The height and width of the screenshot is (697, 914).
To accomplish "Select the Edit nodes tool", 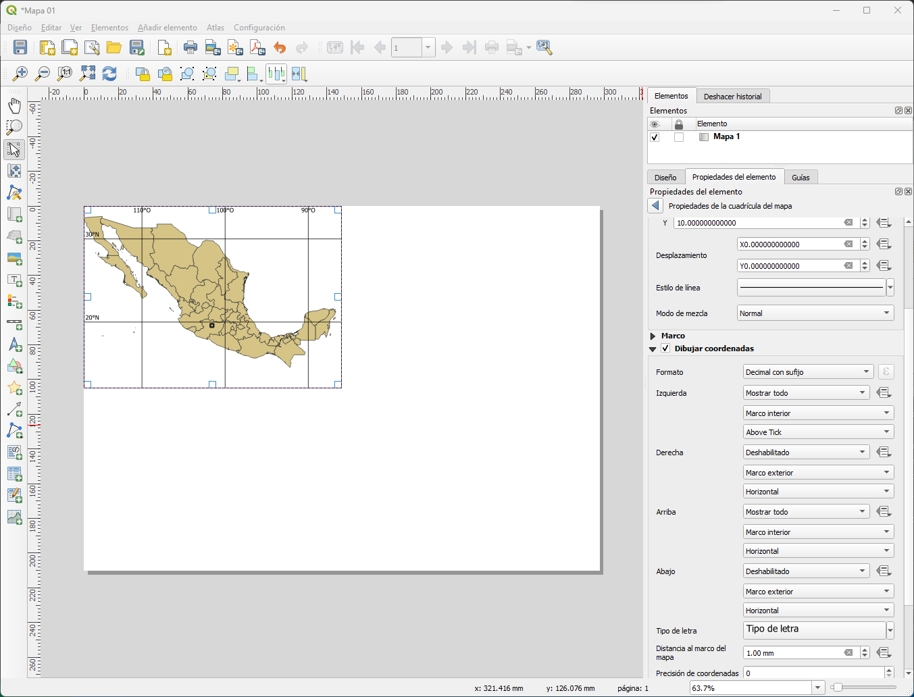I will 14,193.
